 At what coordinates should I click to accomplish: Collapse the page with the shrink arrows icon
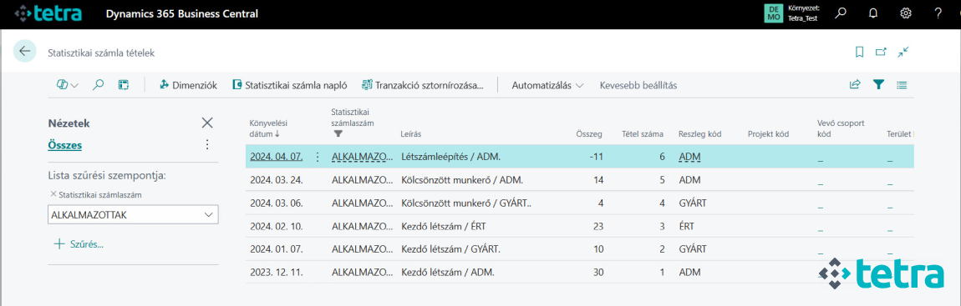point(903,53)
